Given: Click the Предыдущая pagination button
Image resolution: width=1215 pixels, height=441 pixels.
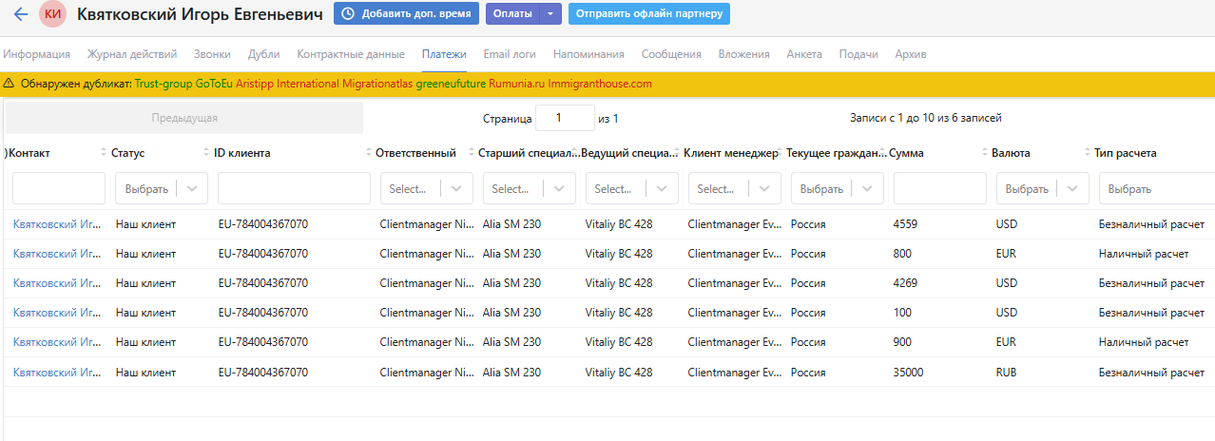Looking at the screenshot, I should click(184, 118).
